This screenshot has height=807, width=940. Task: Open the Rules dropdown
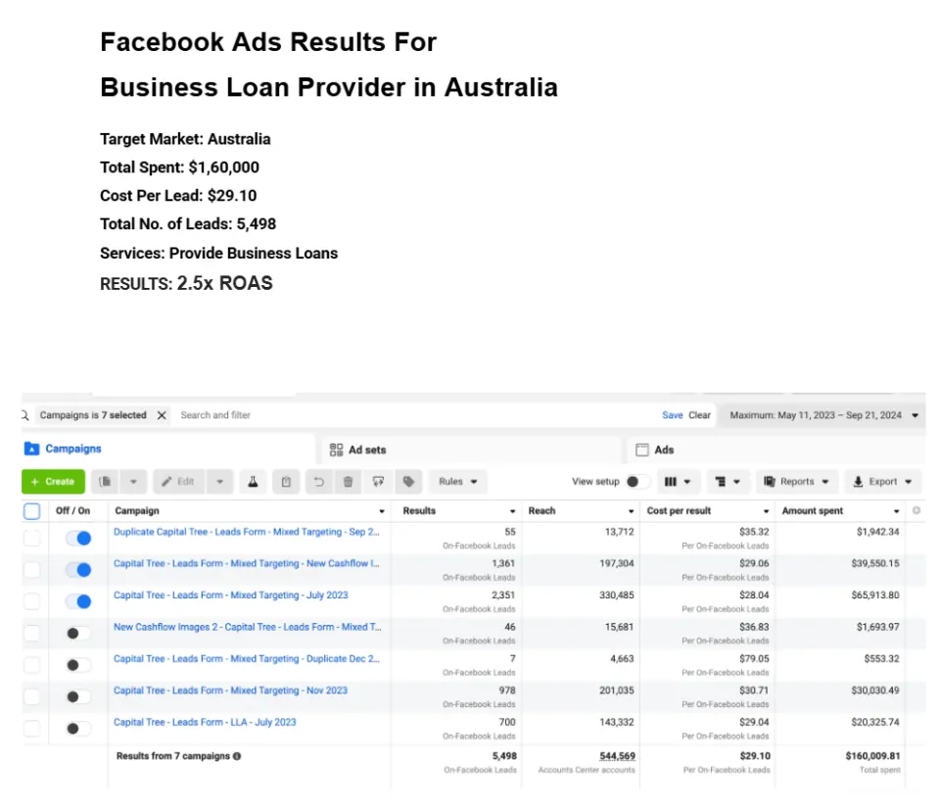pos(458,482)
